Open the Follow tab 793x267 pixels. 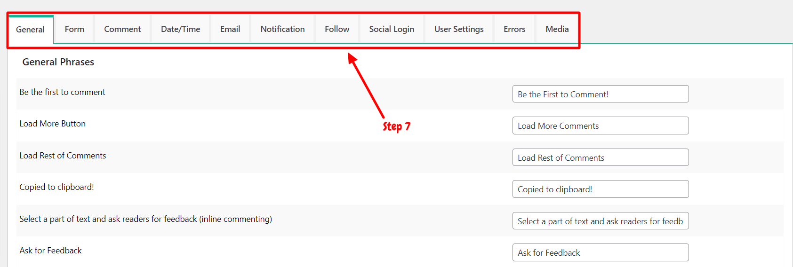click(337, 29)
